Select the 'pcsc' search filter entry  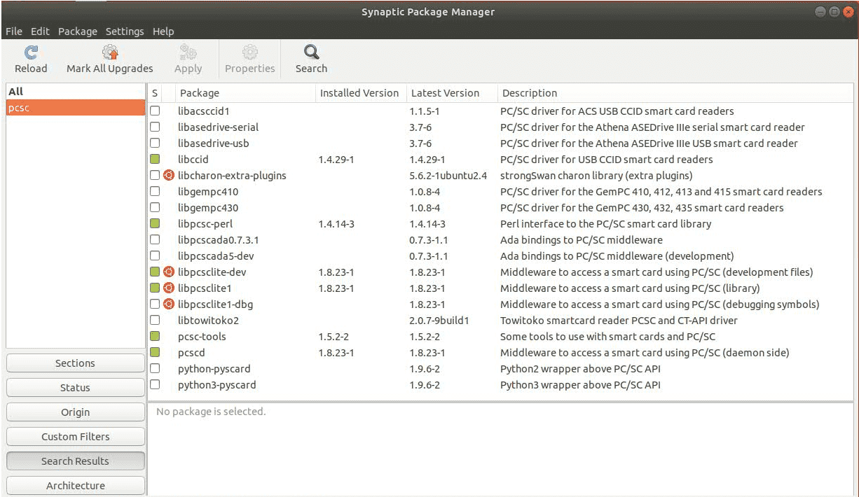click(75, 108)
